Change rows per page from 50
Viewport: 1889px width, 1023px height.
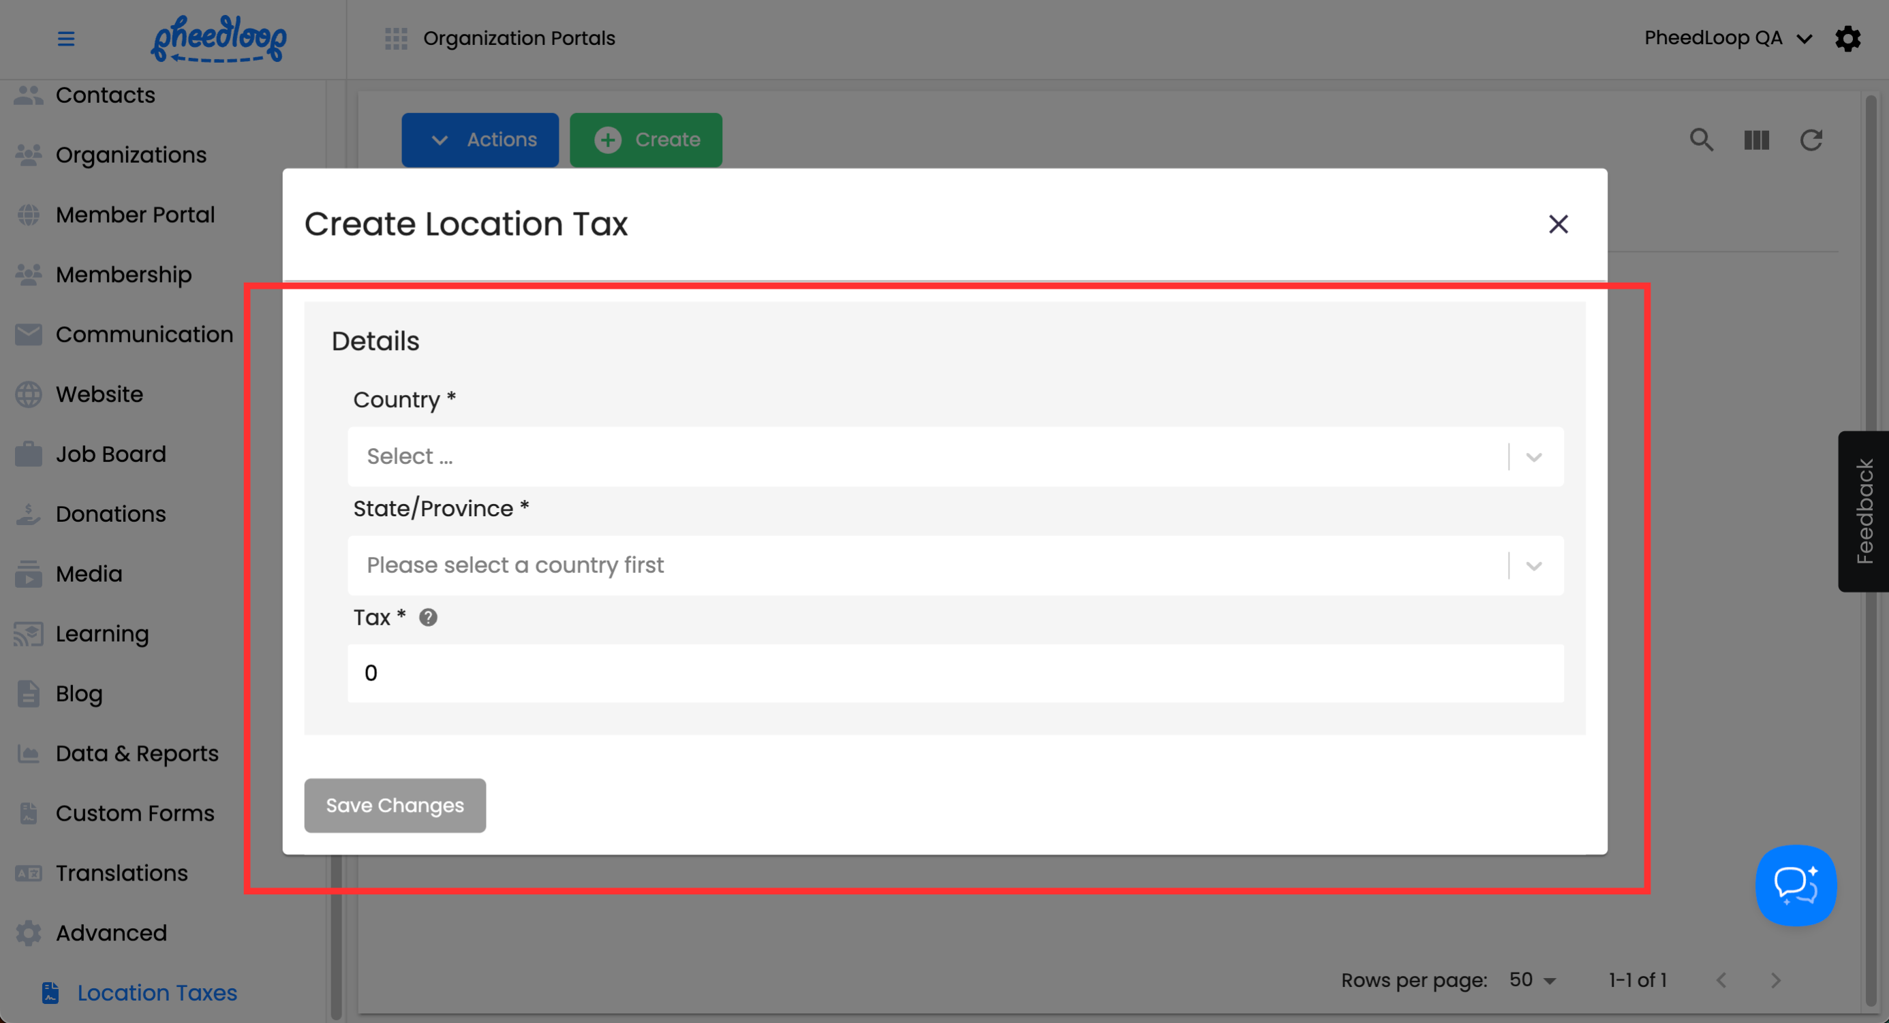tap(1533, 980)
